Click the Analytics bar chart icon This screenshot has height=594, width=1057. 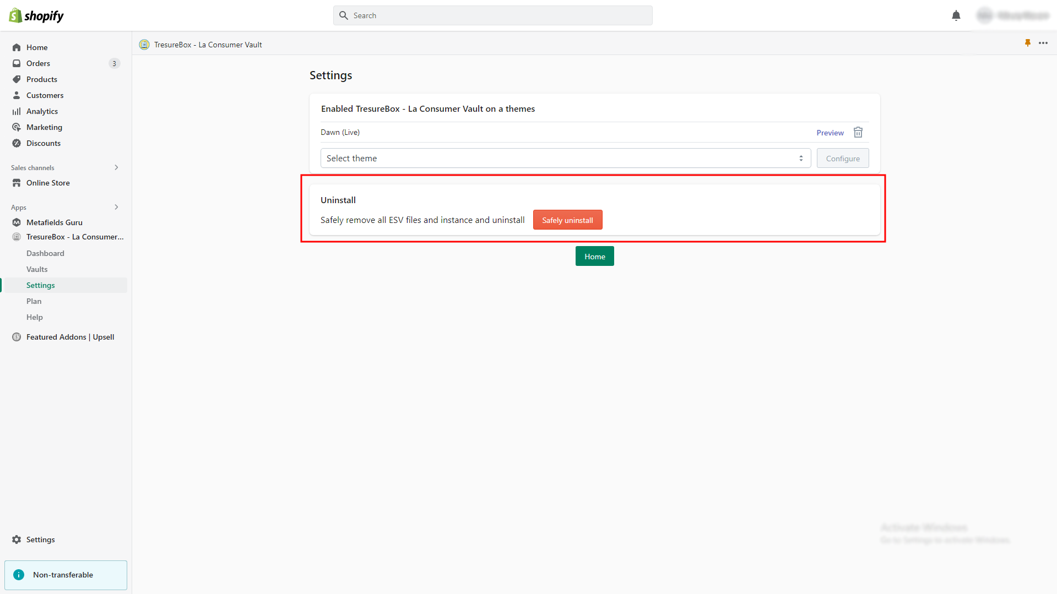coord(17,111)
